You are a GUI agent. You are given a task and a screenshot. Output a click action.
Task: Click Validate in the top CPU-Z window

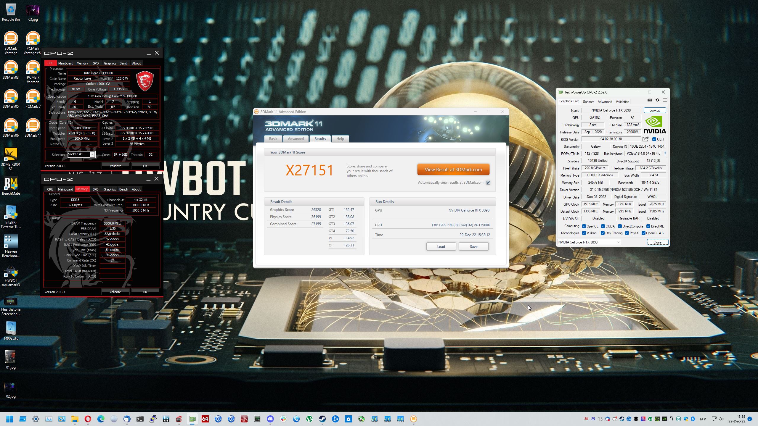115,166
